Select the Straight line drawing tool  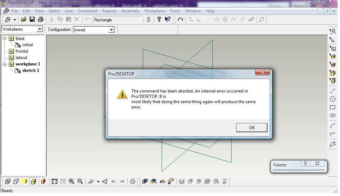tap(333, 91)
